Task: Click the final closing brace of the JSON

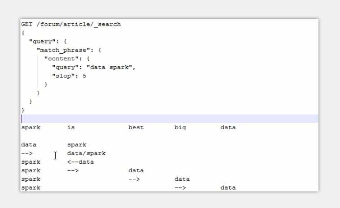Action: coord(23,110)
